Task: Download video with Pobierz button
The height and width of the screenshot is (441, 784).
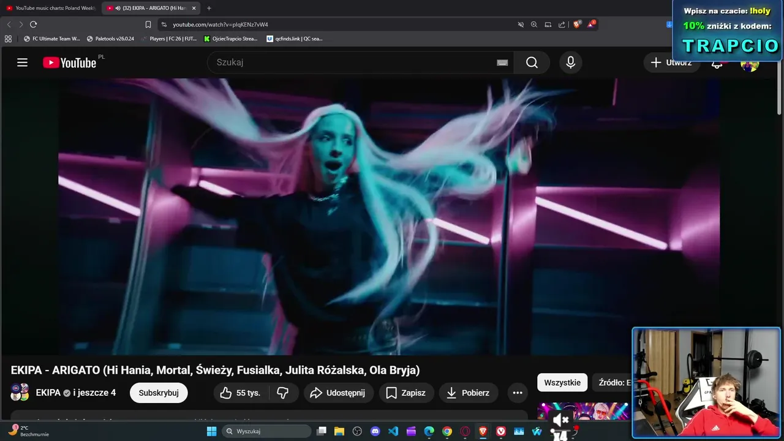Action: point(469,393)
